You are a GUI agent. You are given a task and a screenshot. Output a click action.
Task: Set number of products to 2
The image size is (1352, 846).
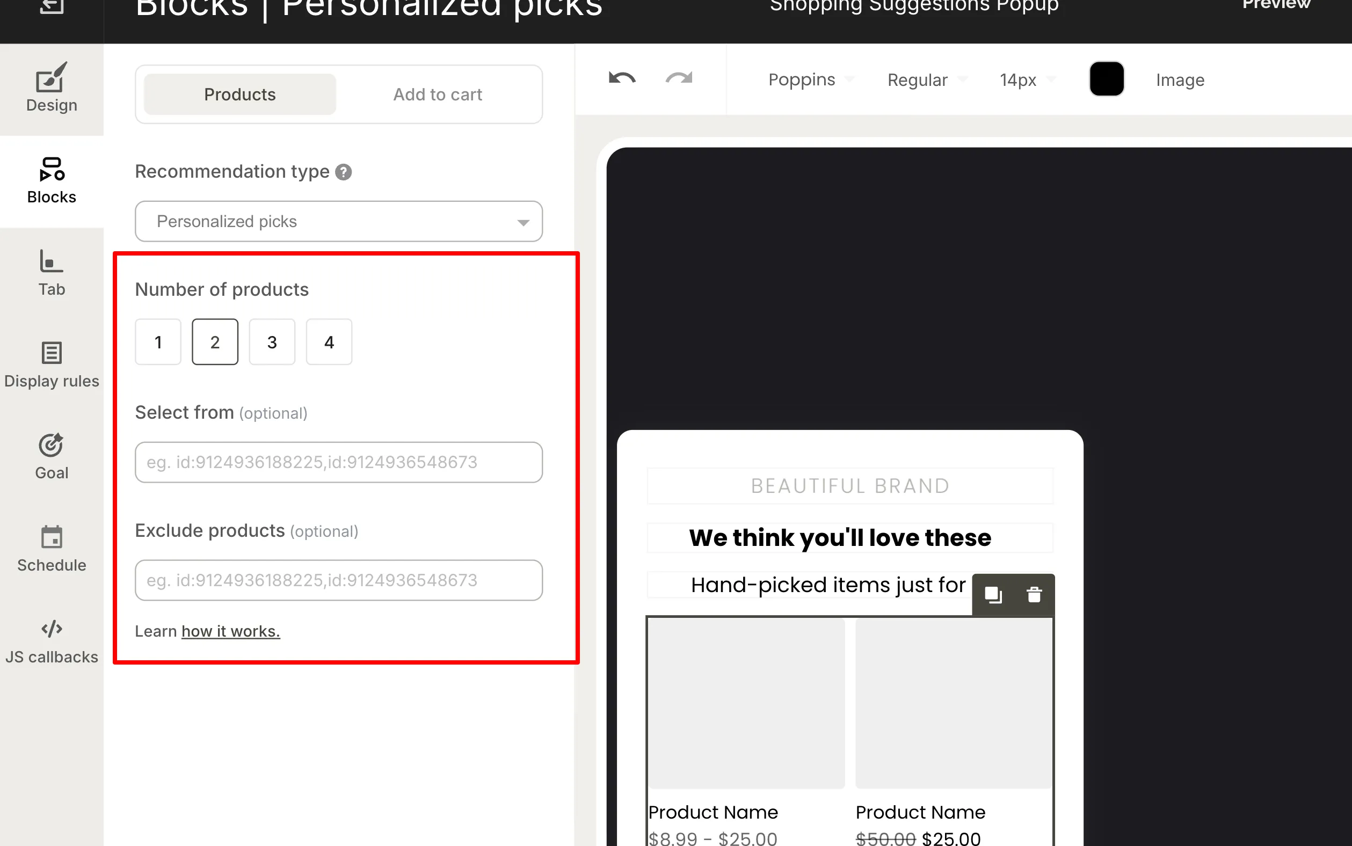215,342
